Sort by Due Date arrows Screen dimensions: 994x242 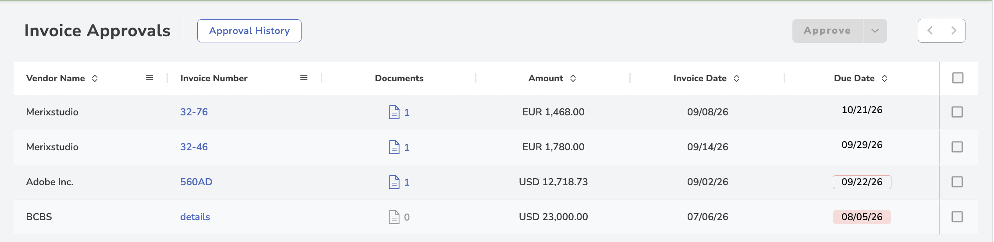tap(884, 78)
